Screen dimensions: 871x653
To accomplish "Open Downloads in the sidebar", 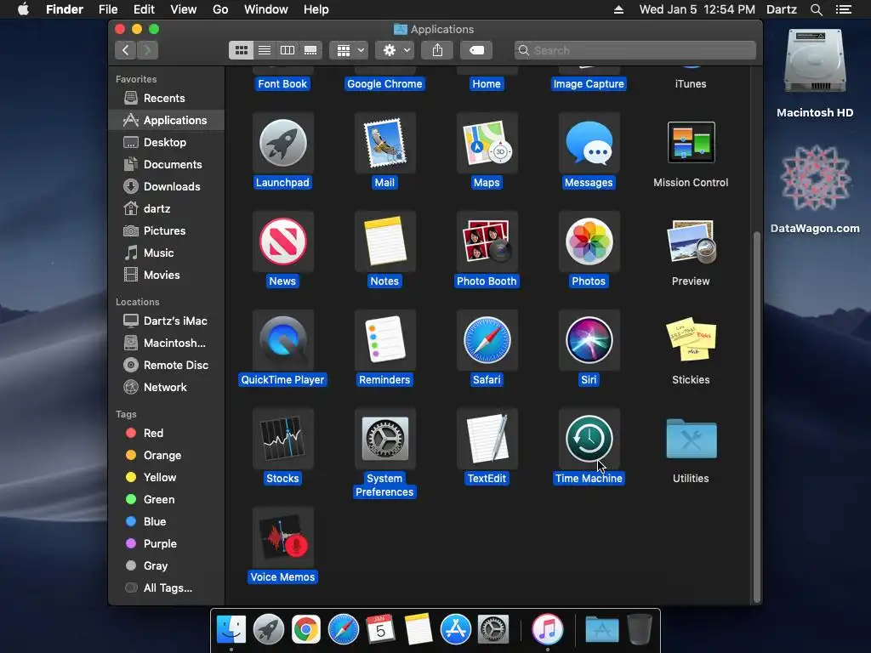I will [x=166, y=186].
